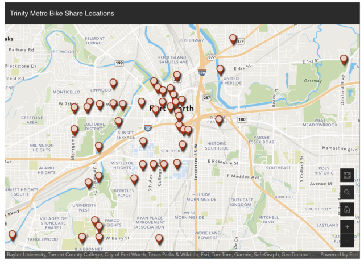This screenshot has width=364, height=265.
Task: Click the pin above Berkeley Place
Action: pyautogui.click(x=134, y=180)
